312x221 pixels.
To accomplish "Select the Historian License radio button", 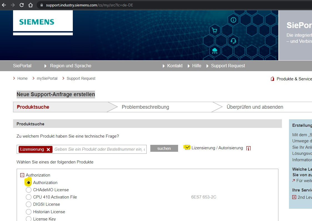I will tap(28, 212).
